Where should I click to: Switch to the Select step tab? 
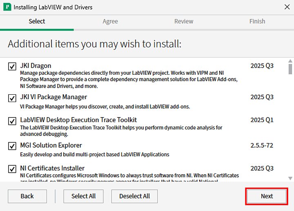click(x=37, y=21)
